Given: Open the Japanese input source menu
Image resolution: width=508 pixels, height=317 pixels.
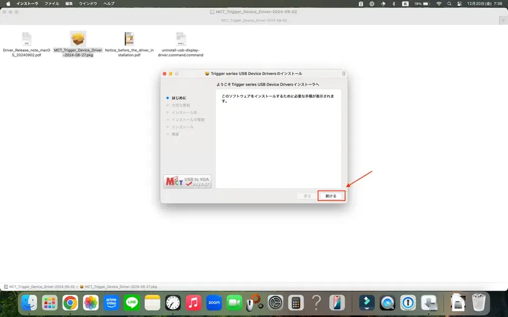Looking at the screenshot, I should click(x=405, y=4).
